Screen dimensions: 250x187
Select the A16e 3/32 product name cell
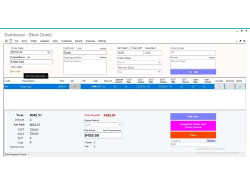39,87
